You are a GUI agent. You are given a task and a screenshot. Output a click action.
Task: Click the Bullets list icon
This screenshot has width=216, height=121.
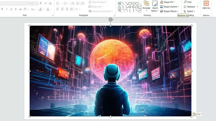(58, 3)
